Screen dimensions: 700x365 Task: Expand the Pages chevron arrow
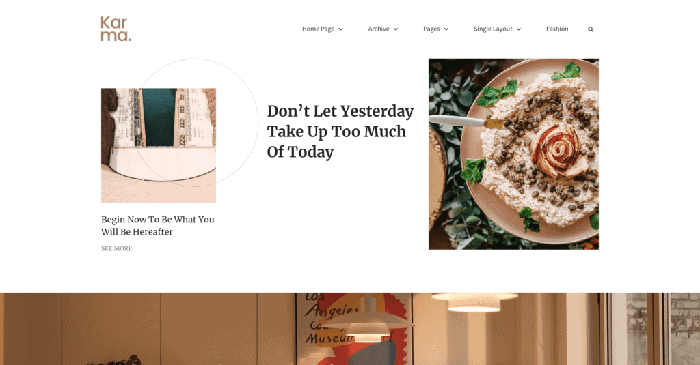[446, 29]
